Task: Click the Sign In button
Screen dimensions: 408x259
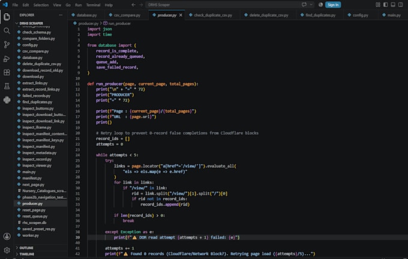Action: [x=333, y=5]
